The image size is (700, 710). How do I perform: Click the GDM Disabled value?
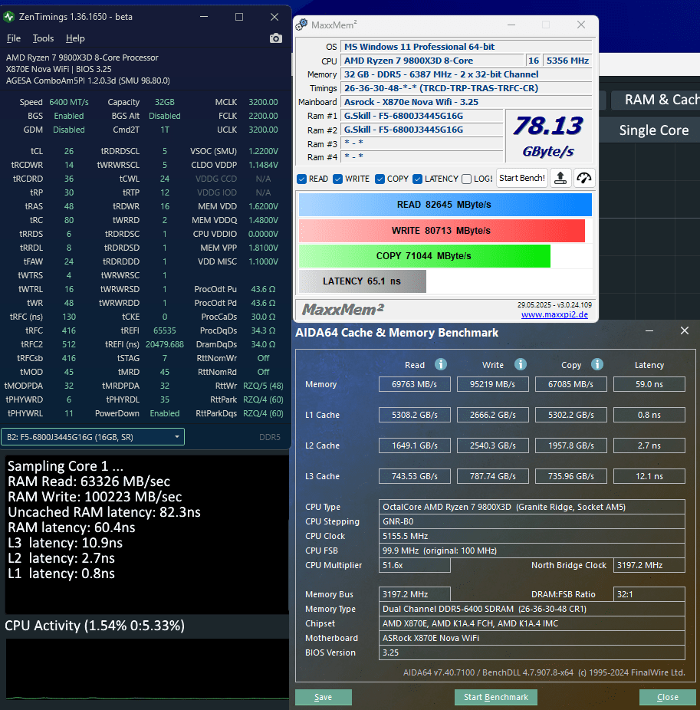pyautogui.click(x=69, y=130)
